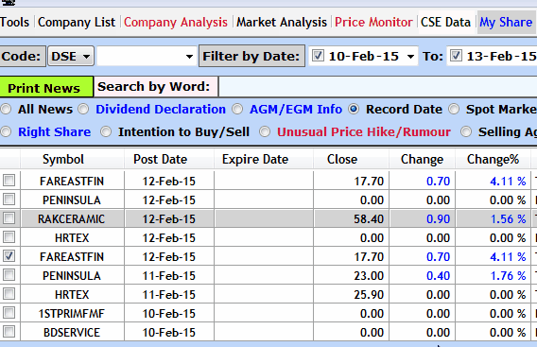Click the Print News button
This screenshot has width=537, height=347.
[46, 87]
